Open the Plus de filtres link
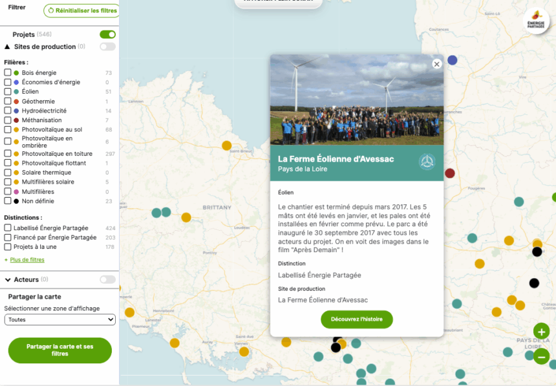Viewport: 556px width, 386px height. (27, 260)
